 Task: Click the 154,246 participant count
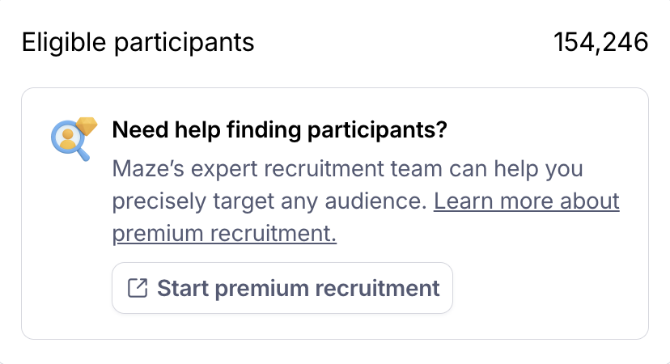600,42
